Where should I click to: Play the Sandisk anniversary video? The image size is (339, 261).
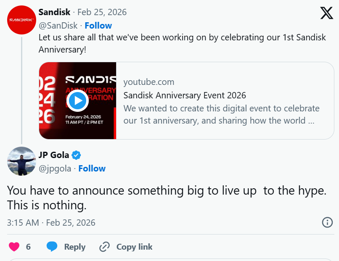point(77,100)
